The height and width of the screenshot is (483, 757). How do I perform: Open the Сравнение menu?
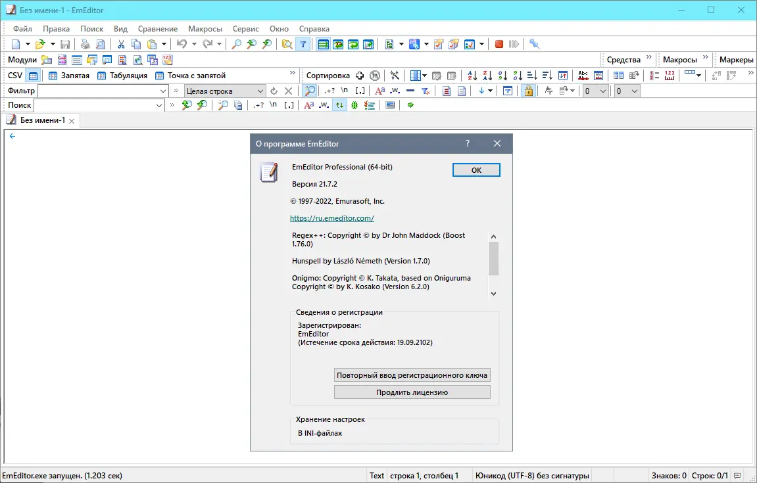tap(157, 29)
